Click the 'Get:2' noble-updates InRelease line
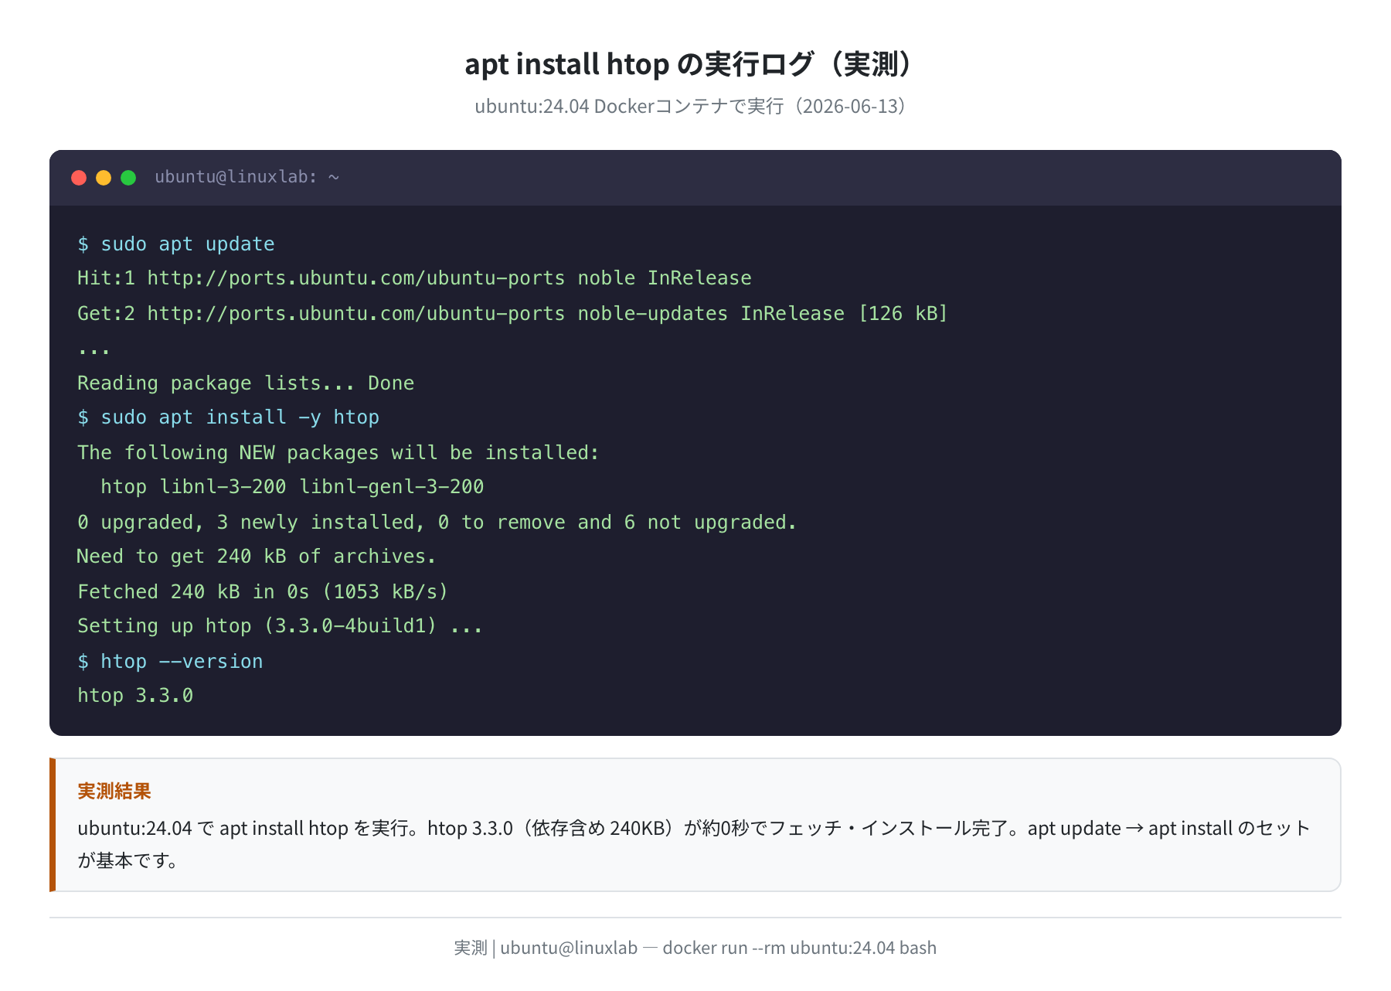The height and width of the screenshot is (991, 1391). (x=512, y=314)
